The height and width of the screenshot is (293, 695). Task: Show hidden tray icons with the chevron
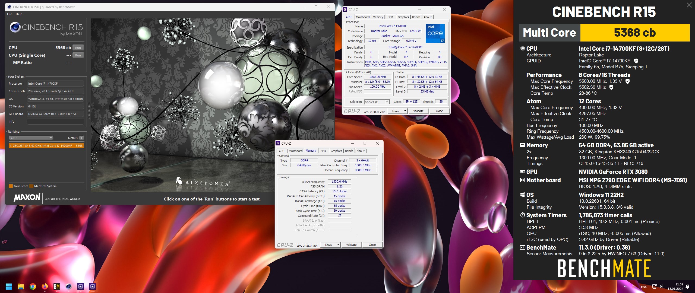click(x=625, y=286)
